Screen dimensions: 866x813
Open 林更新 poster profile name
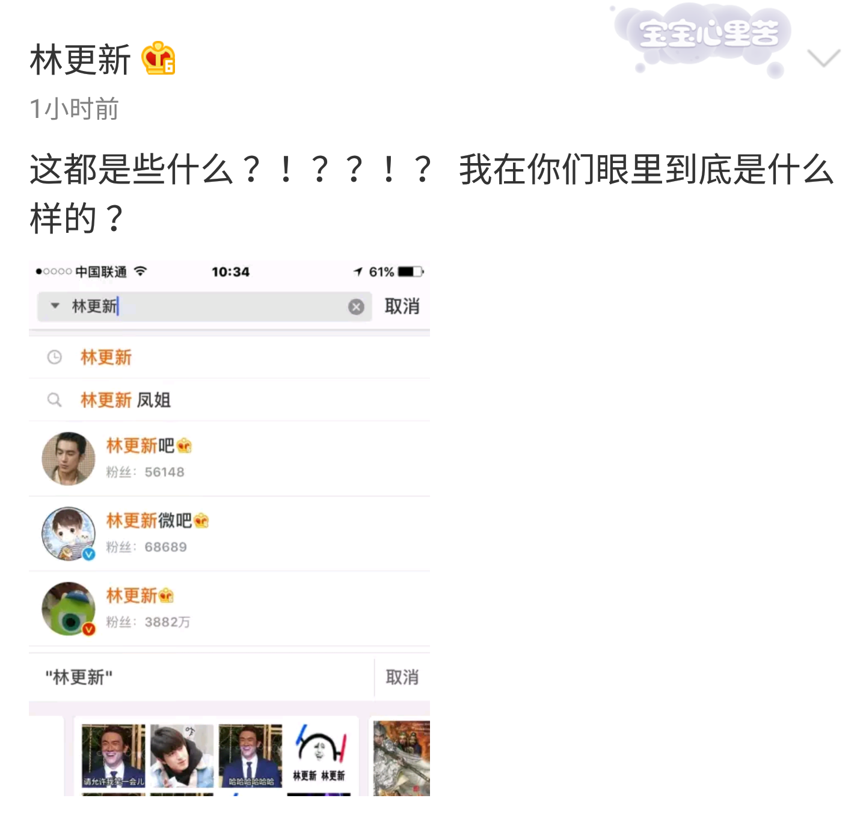pyautogui.click(x=80, y=60)
